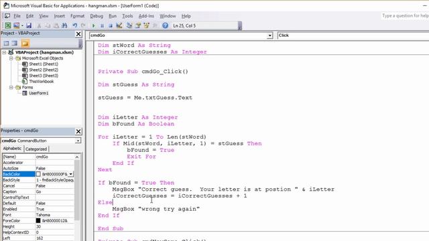This screenshot has height=241, width=429.
Task: Open VBA Help question mark icon
Action: (166, 25)
